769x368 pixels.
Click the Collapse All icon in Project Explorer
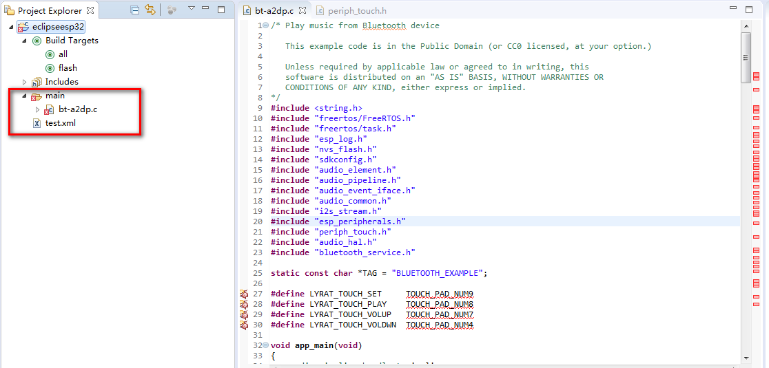point(135,10)
